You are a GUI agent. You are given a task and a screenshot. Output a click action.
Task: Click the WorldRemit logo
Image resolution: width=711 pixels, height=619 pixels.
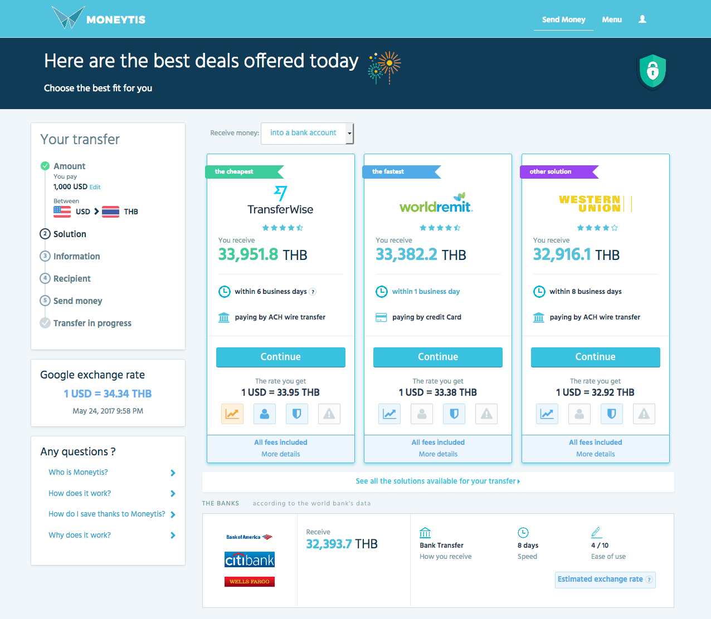(x=436, y=203)
